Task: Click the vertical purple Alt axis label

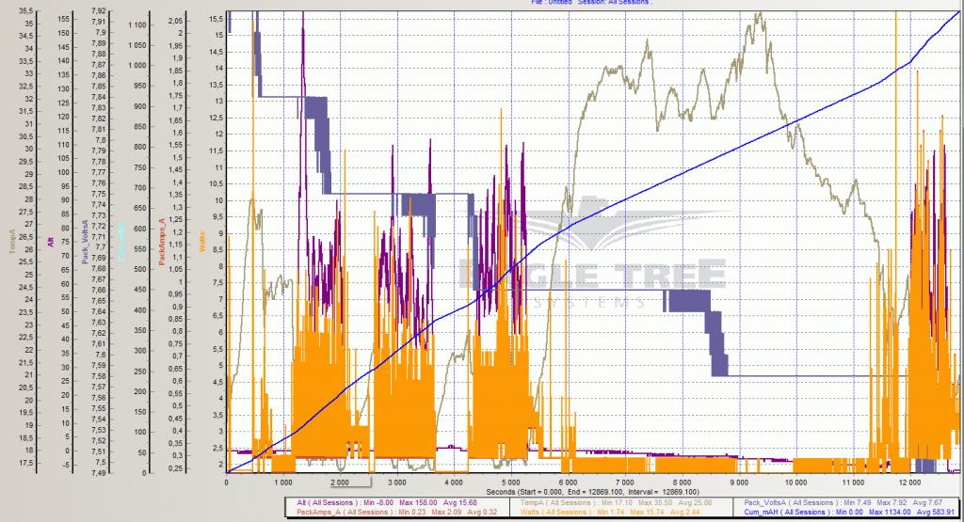Action: [49, 242]
